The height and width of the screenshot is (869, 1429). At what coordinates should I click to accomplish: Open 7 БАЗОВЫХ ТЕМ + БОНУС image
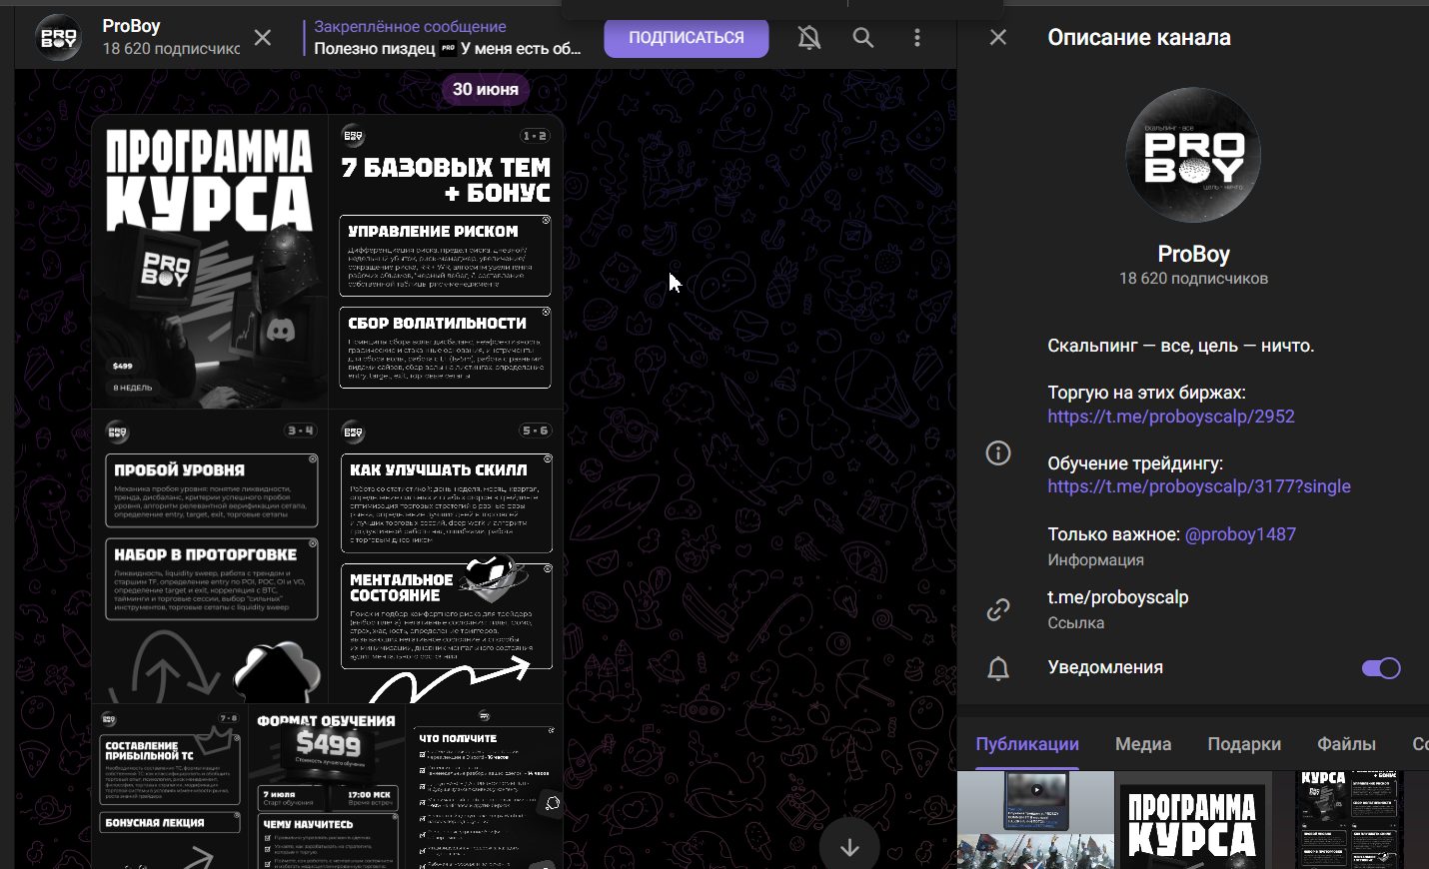447,262
